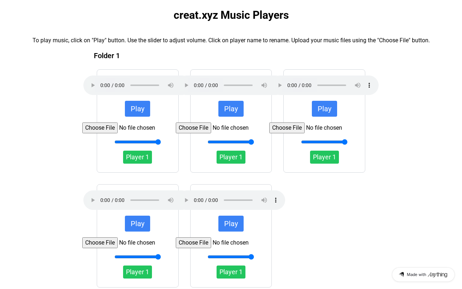
Task: Click Choose File in the bottom-left card
Action: click(100, 243)
